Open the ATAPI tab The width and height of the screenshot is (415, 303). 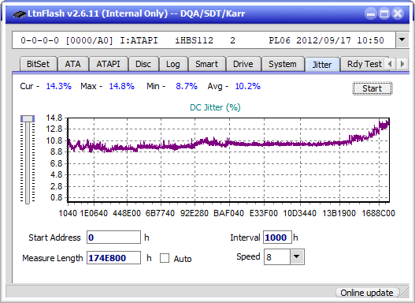[108, 64]
